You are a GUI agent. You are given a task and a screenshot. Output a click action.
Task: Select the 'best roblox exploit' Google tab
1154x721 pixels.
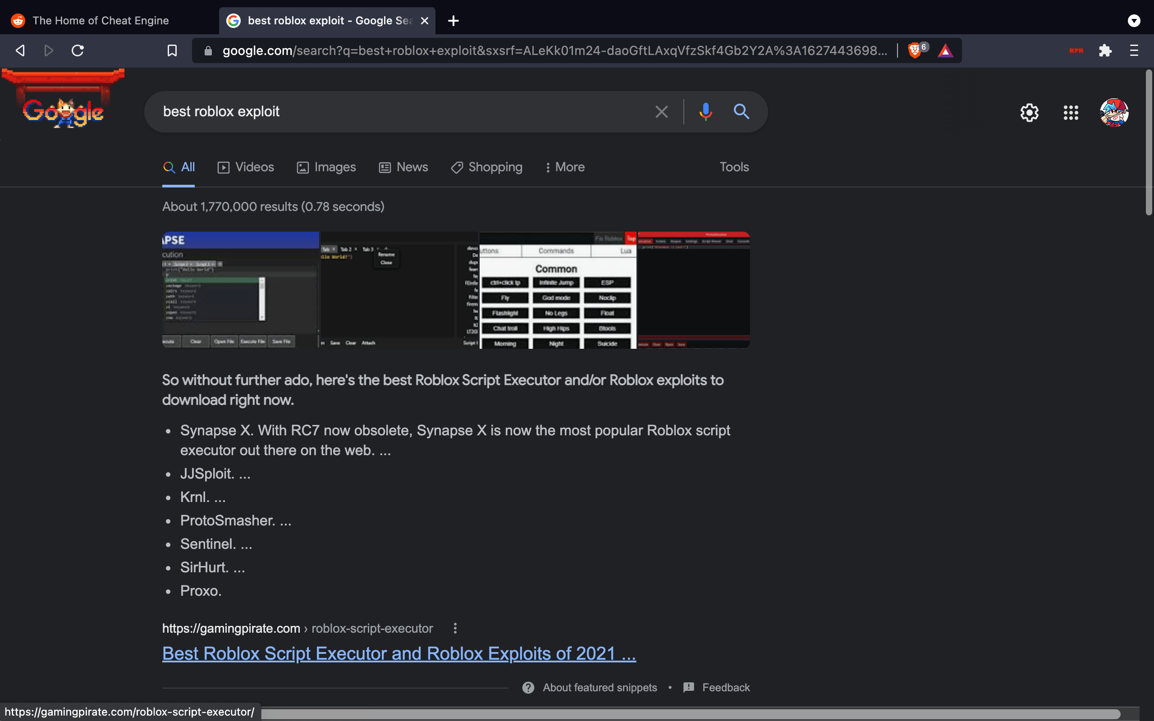(327, 21)
